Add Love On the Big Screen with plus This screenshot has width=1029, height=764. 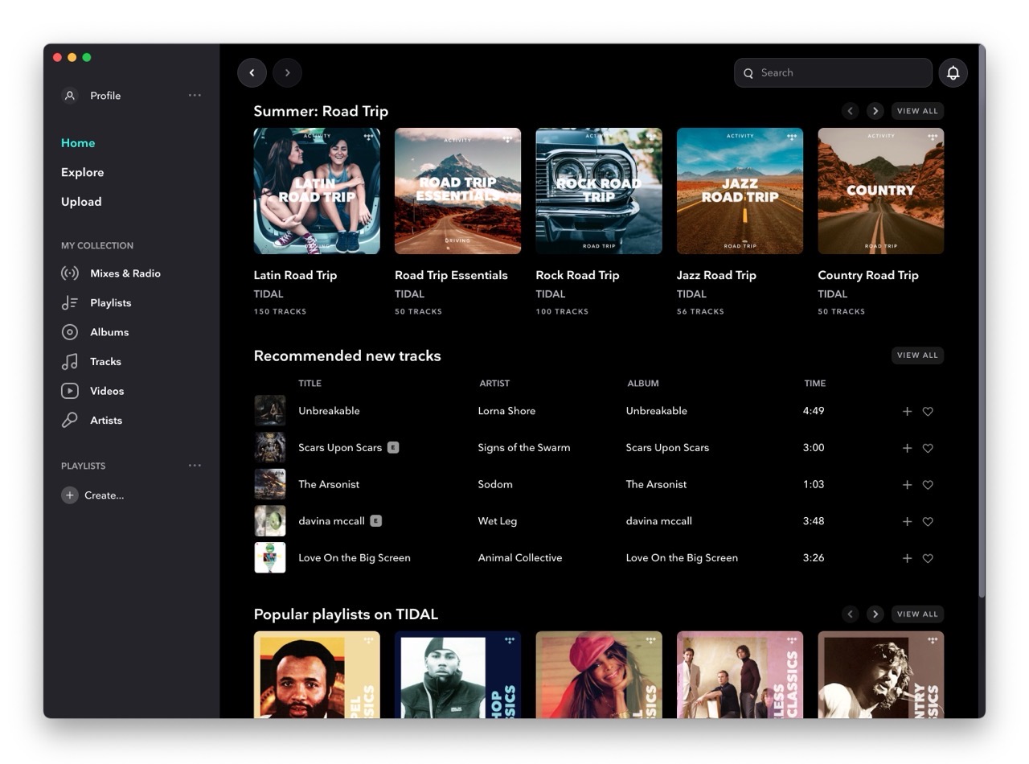point(907,558)
